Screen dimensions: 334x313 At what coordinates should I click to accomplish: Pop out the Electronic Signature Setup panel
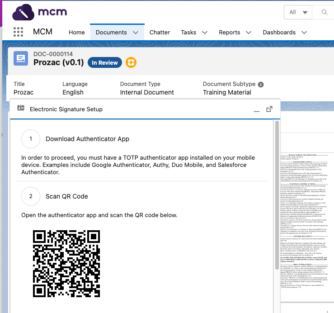click(269, 109)
